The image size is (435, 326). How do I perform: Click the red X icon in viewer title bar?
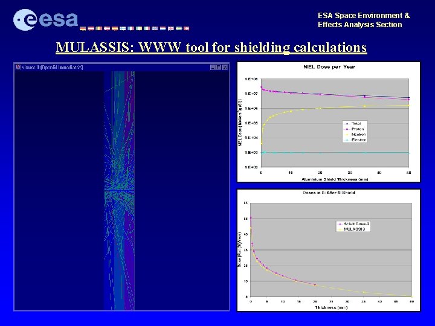coord(18,67)
